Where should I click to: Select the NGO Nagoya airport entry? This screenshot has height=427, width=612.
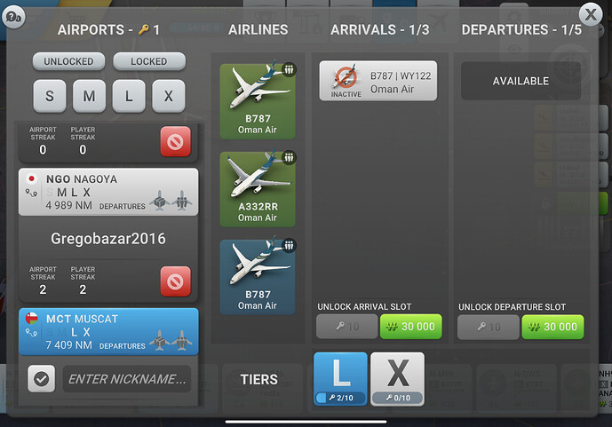point(108,192)
